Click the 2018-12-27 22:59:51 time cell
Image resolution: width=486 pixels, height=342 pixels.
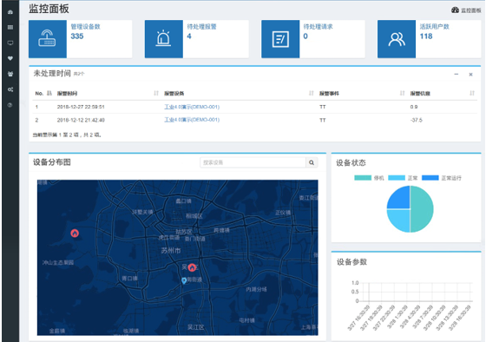(x=81, y=107)
